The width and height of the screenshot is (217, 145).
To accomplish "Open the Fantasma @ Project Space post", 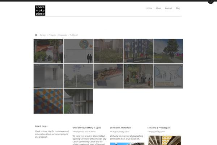I will coord(159,128).
